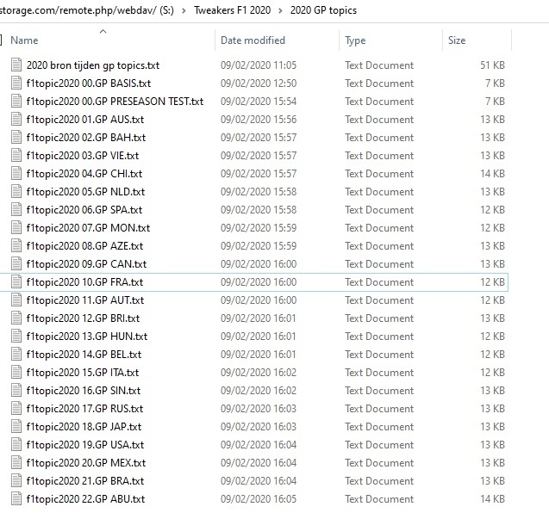549x519 pixels.
Task: Select file name f1topic2020 04.GP CHI.txt
Action: click(x=84, y=174)
